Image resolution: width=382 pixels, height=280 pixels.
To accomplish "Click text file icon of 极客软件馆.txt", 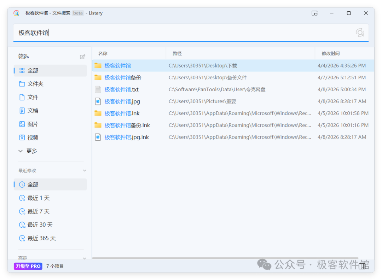I will pos(98,89).
